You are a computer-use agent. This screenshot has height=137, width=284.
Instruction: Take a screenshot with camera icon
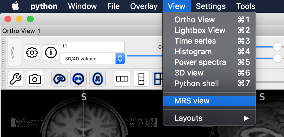pos(35,79)
